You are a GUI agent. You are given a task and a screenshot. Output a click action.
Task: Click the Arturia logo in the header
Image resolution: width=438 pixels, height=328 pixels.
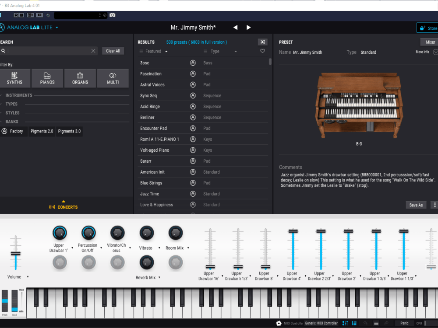pyautogui.click(x=1, y=27)
